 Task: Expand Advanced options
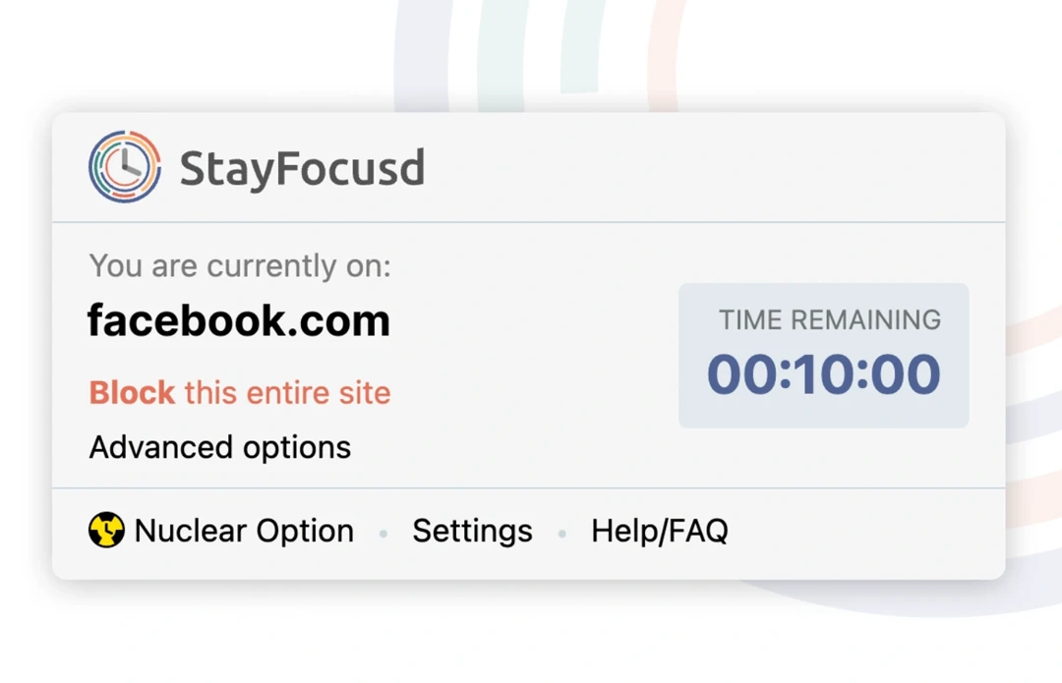click(x=220, y=447)
